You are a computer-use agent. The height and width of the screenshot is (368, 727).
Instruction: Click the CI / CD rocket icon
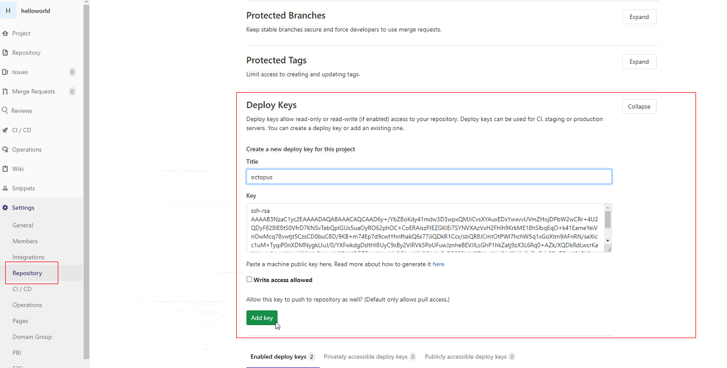click(x=5, y=131)
